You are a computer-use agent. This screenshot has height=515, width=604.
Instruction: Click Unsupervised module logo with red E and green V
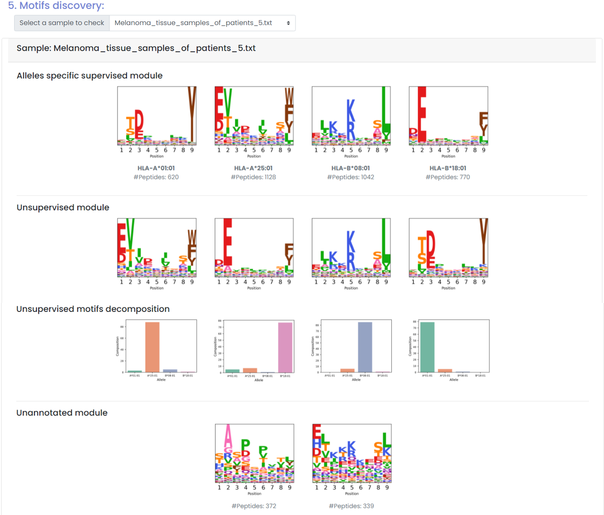tap(157, 248)
